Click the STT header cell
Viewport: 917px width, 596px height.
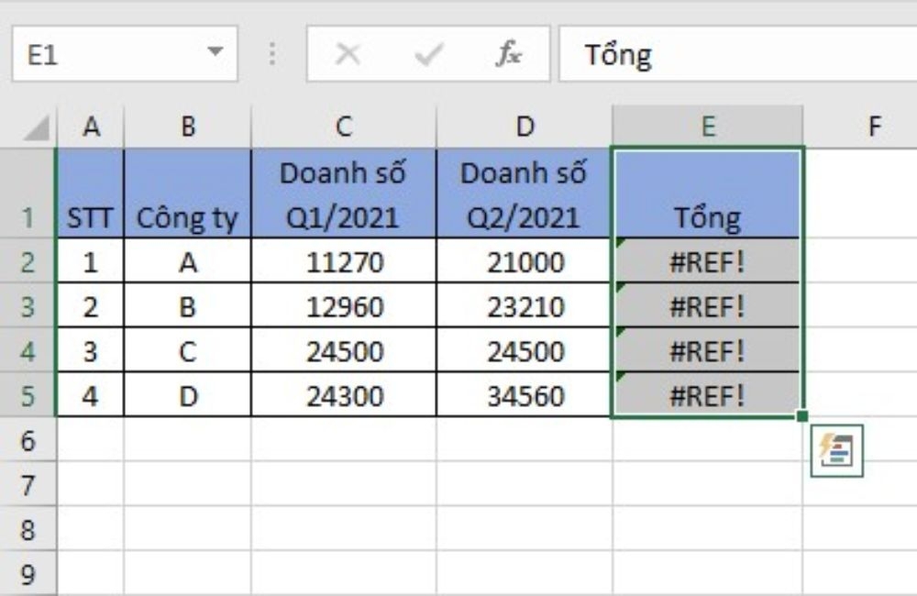point(91,193)
